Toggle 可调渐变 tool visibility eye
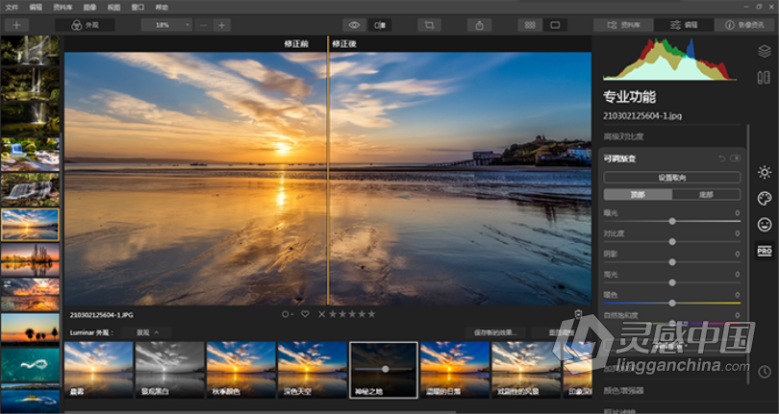The height and width of the screenshot is (414, 779). click(x=735, y=158)
